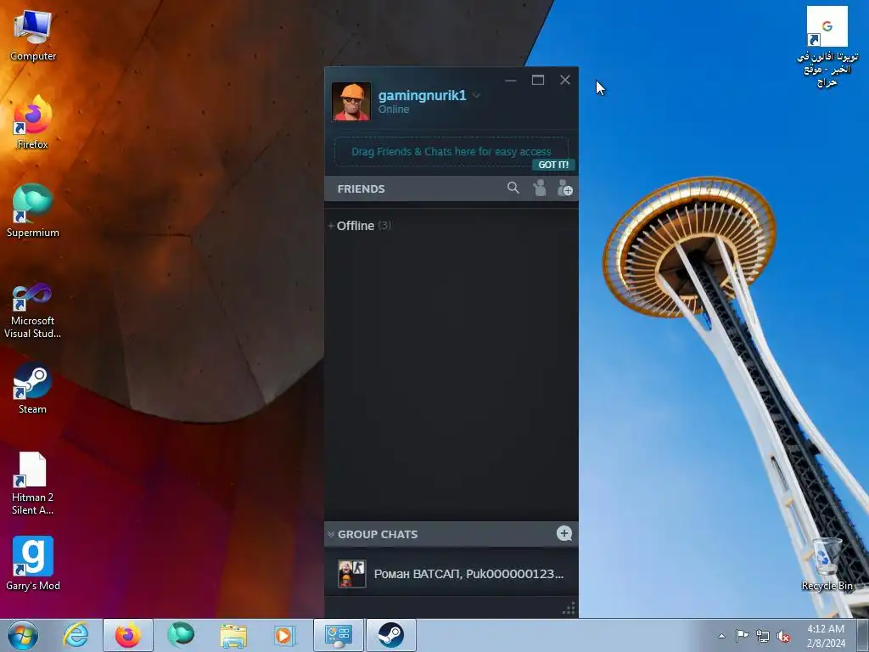This screenshot has width=869, height=652.
Task: Select the Steam desktop shortcut
Action: [x=33, y=388]
